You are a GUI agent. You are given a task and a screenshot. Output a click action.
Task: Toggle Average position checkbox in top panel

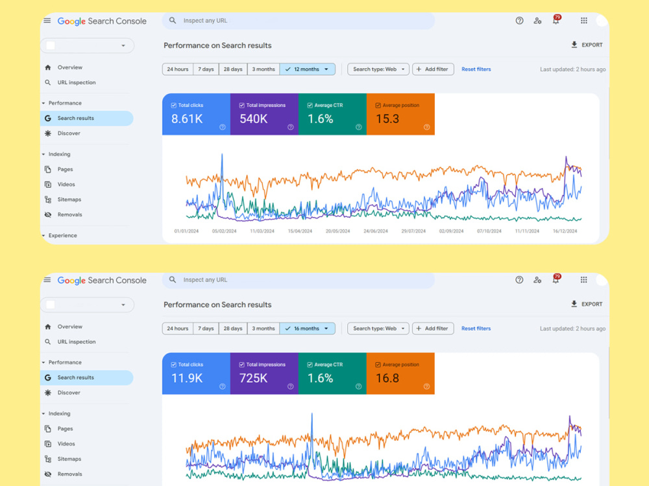point(378,106)
